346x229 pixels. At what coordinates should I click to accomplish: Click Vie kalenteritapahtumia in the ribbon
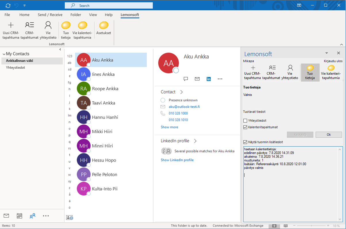(82, 30)
